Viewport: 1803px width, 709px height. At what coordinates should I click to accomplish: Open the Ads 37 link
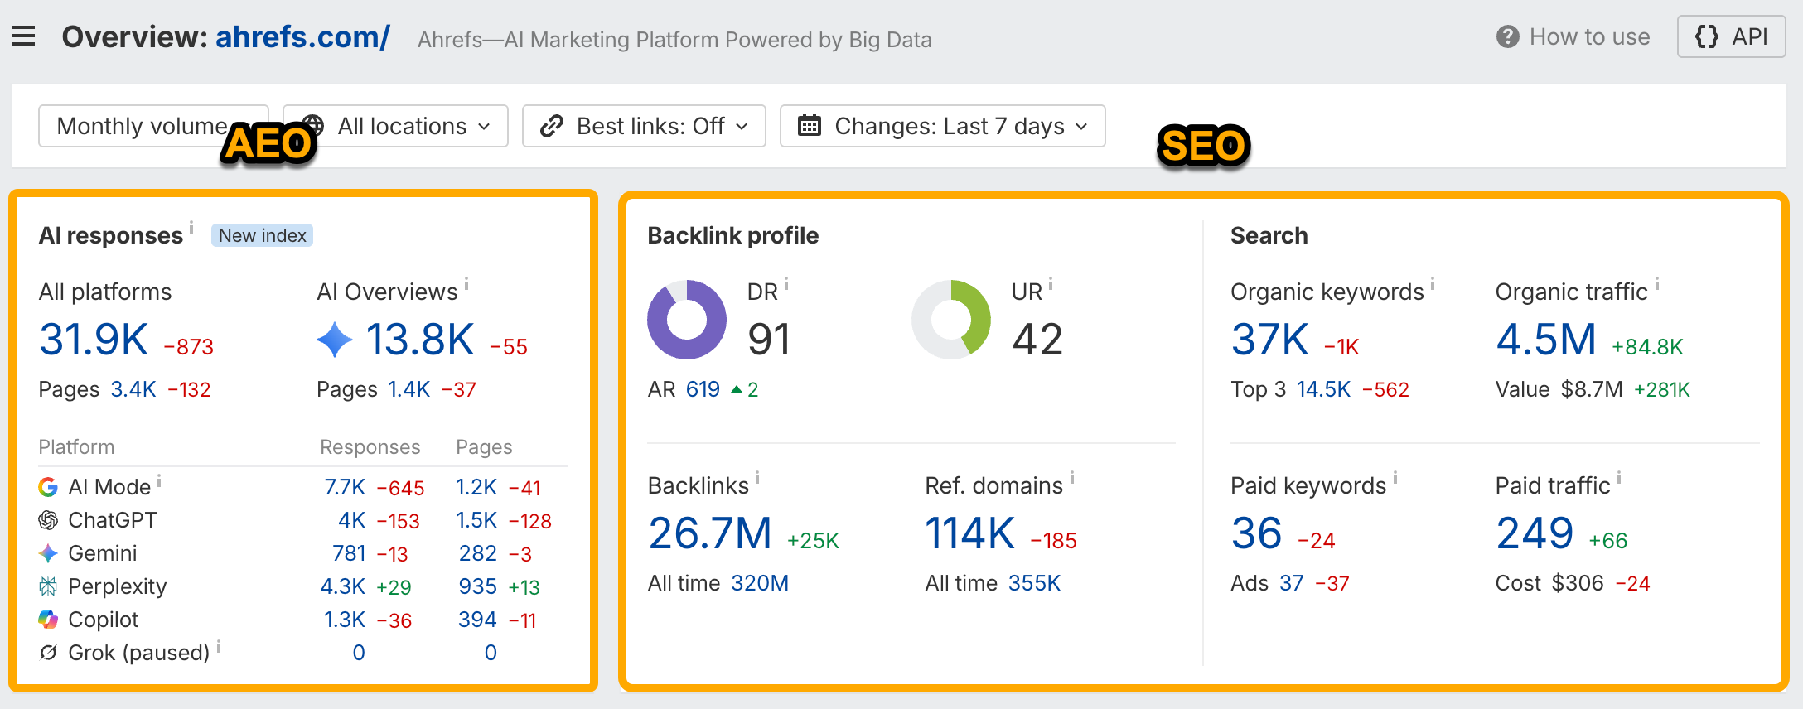1292,583
